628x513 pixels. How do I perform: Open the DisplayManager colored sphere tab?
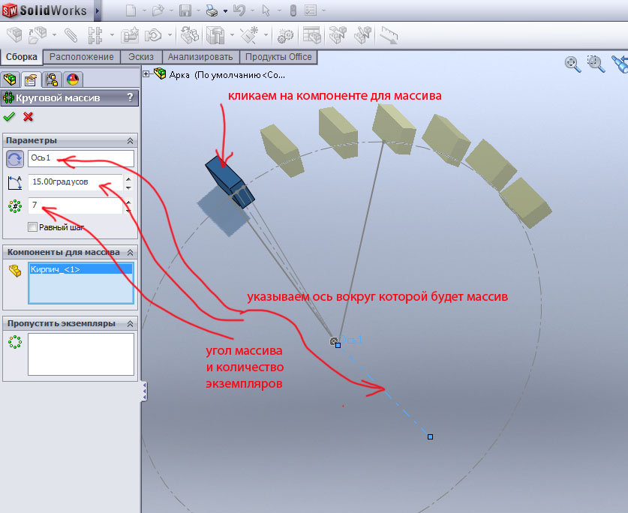pyautogui.click(x=72, y=79)
